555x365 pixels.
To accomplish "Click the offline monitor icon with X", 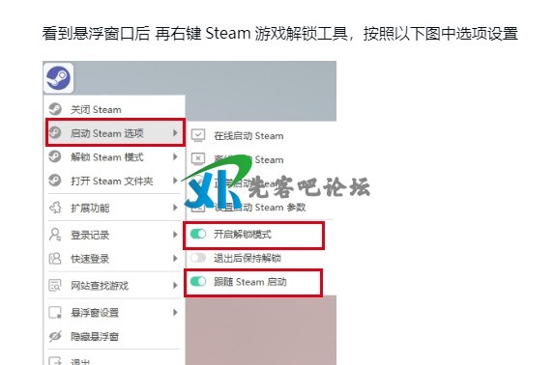I will coord(198,159).
